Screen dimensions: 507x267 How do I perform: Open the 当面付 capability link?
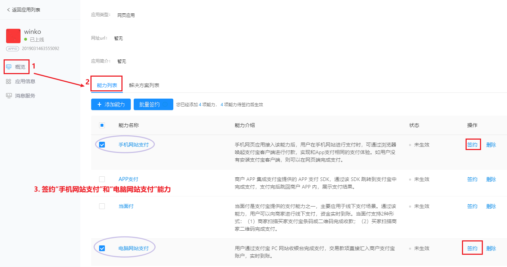126,206
